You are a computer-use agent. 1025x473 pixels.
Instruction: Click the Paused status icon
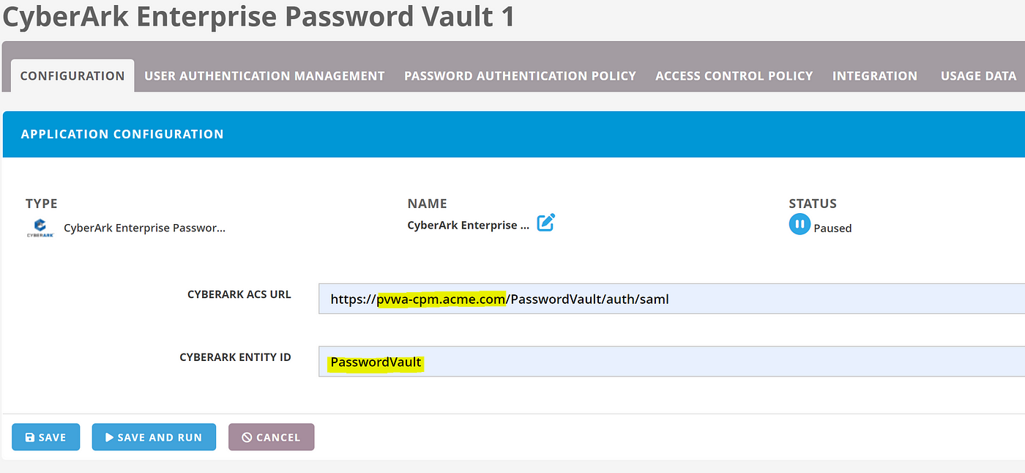pyautogui.click(x=799, y=224)
